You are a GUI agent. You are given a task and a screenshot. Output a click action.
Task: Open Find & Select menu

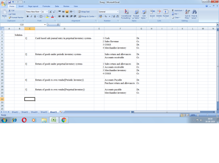point(194,14)
